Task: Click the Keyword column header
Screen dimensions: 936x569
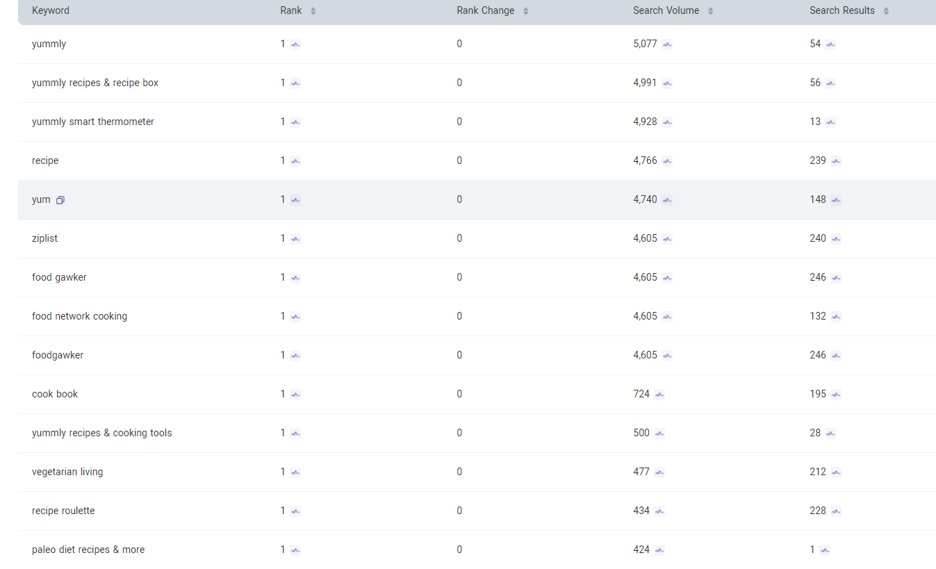Action: (51, 10)
